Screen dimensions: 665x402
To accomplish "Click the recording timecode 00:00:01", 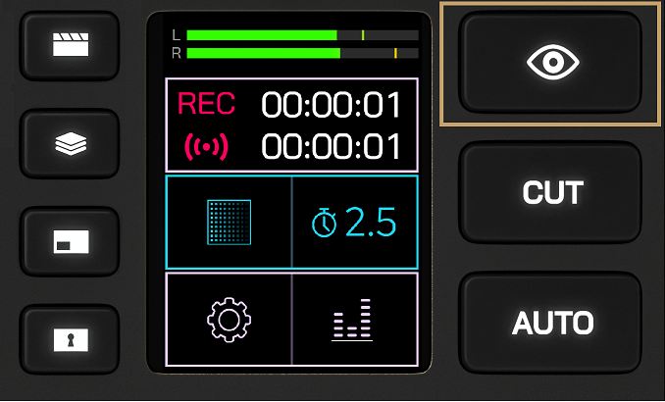I will (332, 105).
